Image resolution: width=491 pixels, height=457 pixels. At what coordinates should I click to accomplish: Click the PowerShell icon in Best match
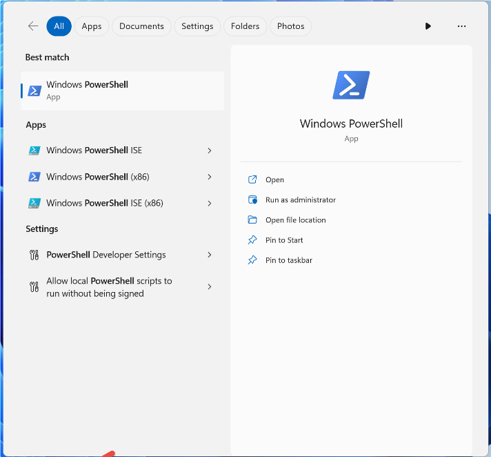tap(34, 91)
